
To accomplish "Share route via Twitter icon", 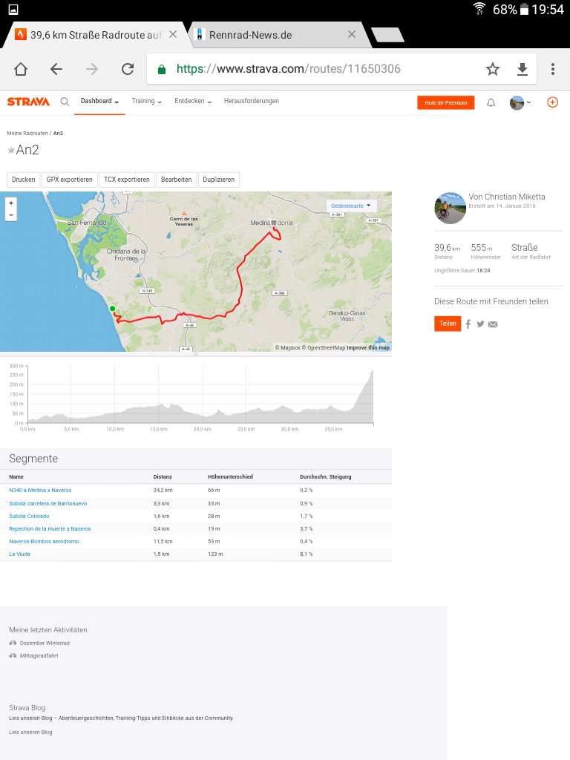I will click(480, 324).
